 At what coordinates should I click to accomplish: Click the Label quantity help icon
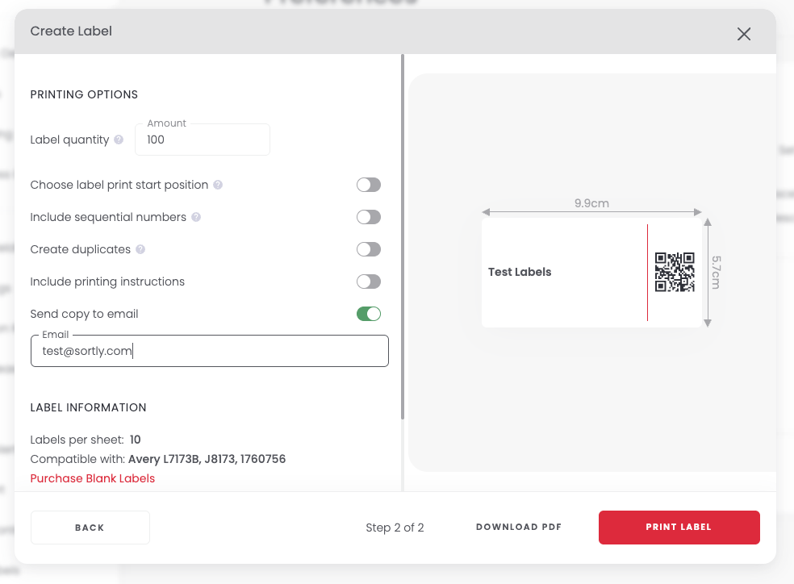click(x=119, y=140)
